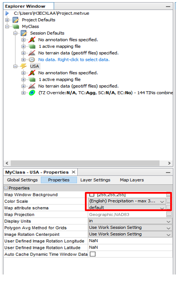Click the gridded data globe icon under USA
The image size is (178, 281).
32,93
